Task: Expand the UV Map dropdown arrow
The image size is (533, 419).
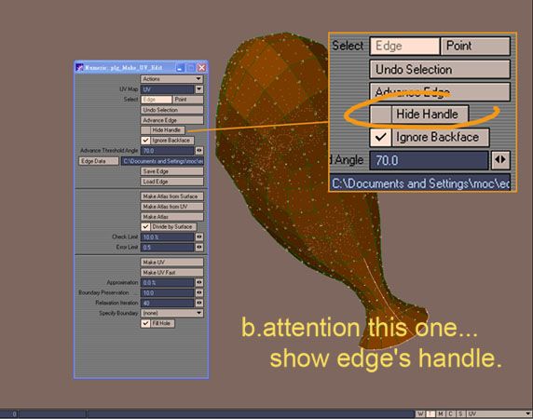Action: 199,89
